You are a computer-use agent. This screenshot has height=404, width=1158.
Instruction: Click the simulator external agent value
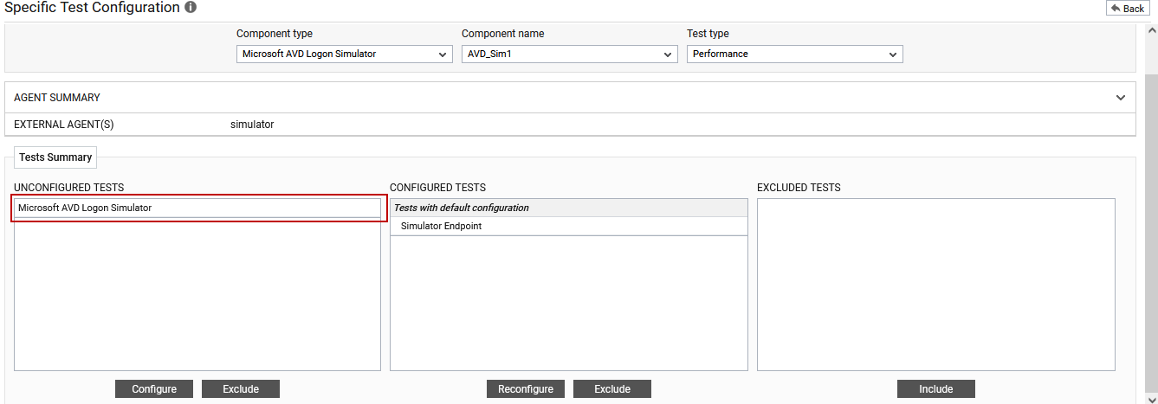click(252, 125)
